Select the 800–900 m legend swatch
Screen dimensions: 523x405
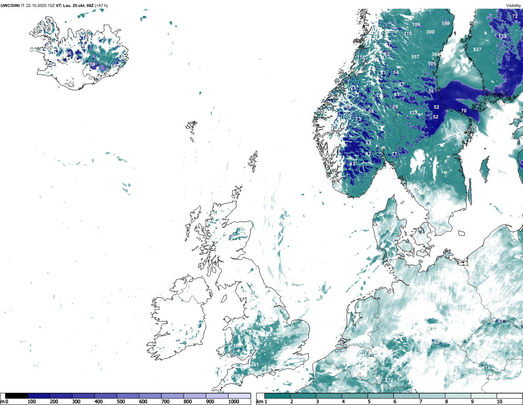194,396
